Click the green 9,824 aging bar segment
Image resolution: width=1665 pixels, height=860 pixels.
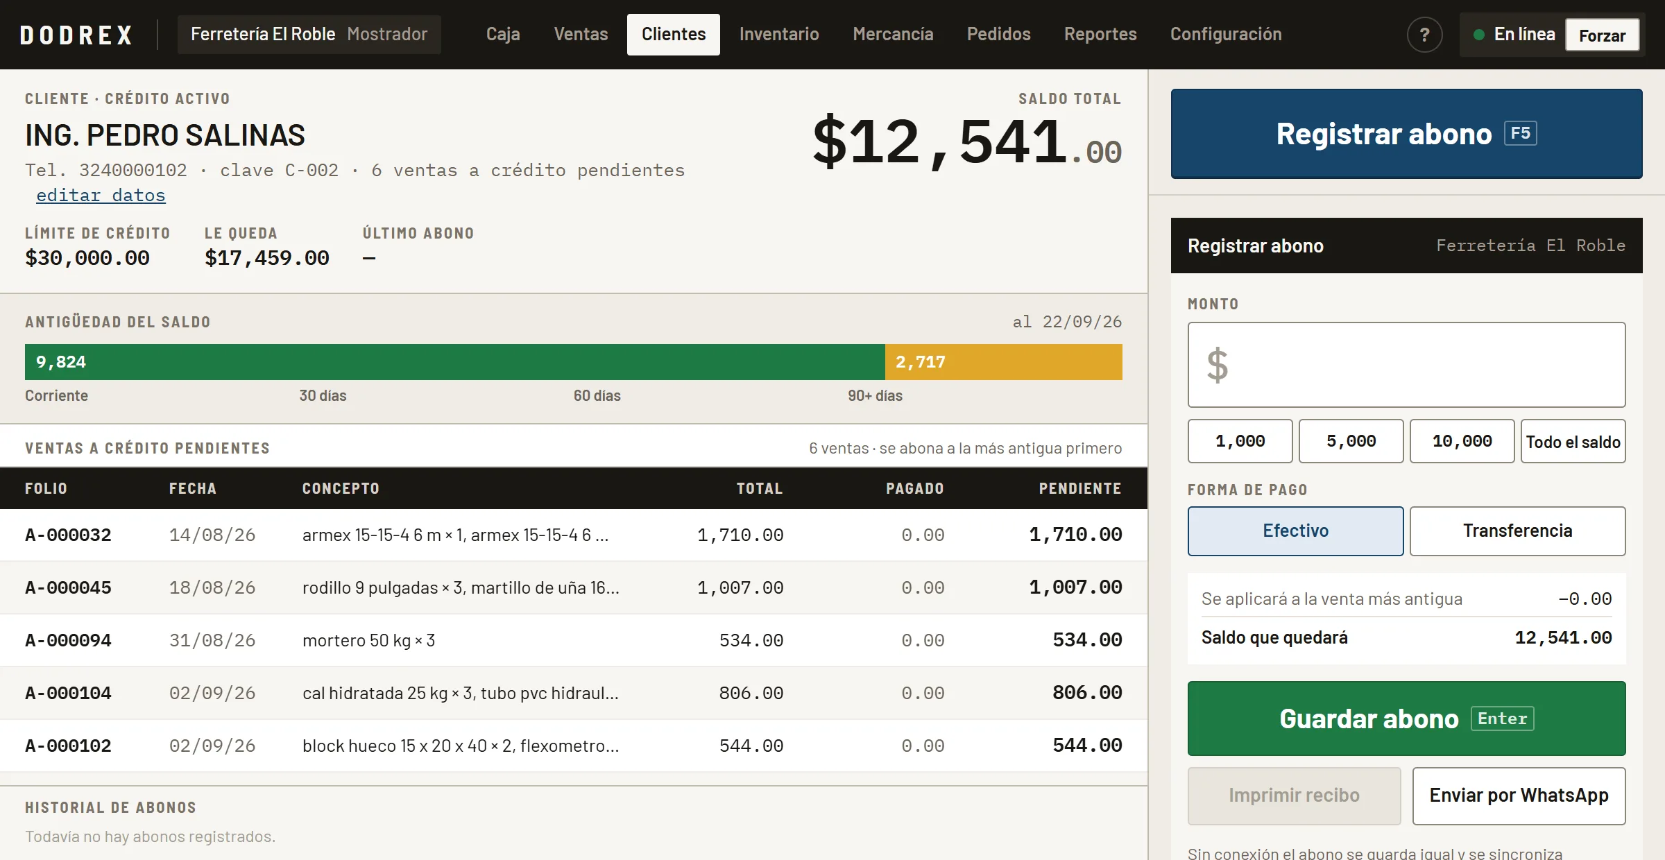pyautogui.click(x=455, y=362)
